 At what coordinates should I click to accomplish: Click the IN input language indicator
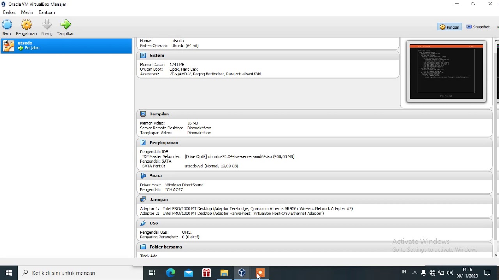tap(404, 272)
